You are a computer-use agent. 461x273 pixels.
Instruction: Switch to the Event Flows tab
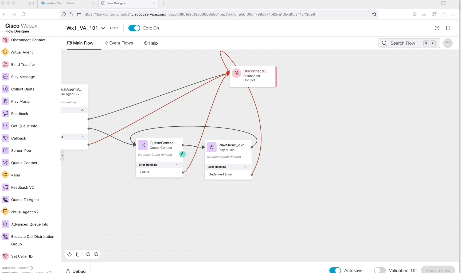click(x=119, y=43)
